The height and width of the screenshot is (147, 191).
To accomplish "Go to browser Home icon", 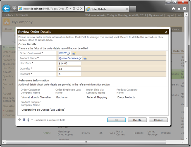I will pos(173,9).
